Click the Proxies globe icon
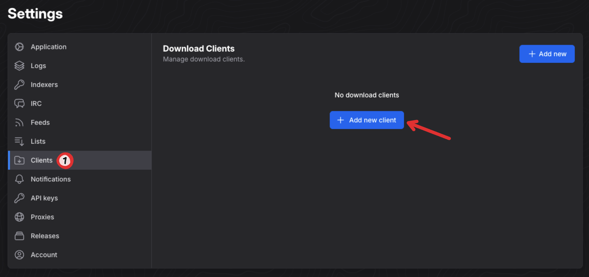 pos(19,217)
